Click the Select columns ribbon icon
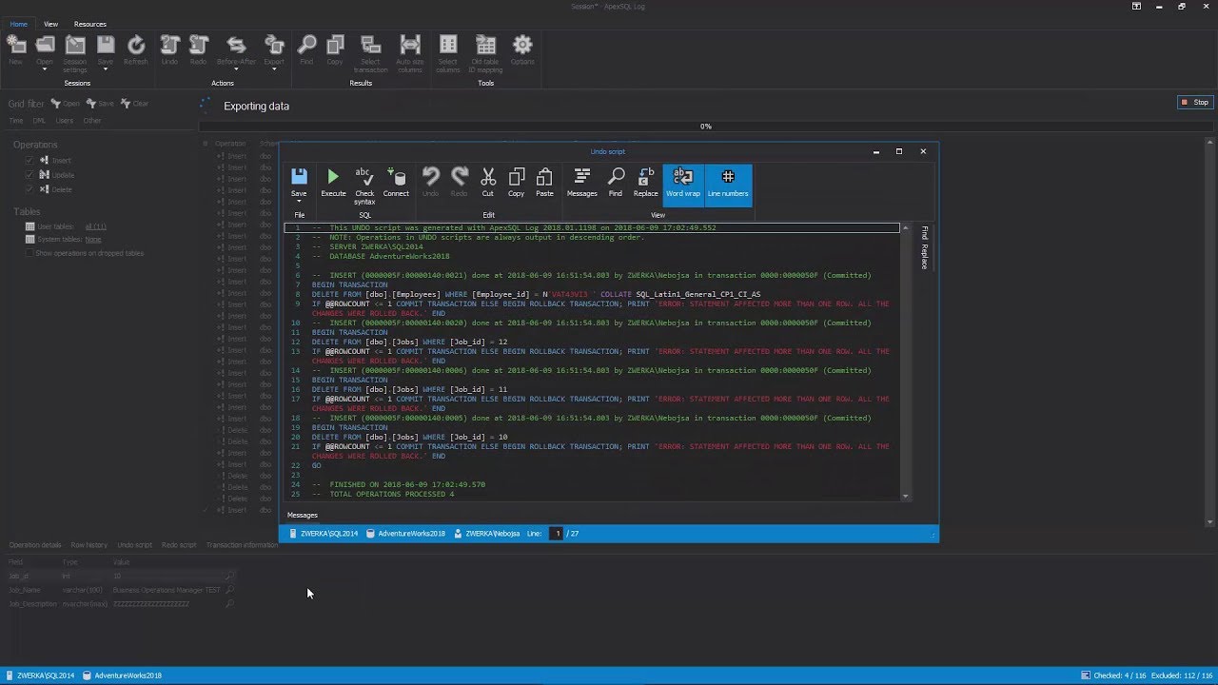Viewport: 1218px width, 685px height. pos(448,53)
